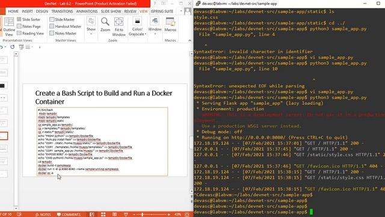Fit slide to current window icon
Viewport: 385px width, 217px height.
187,215
